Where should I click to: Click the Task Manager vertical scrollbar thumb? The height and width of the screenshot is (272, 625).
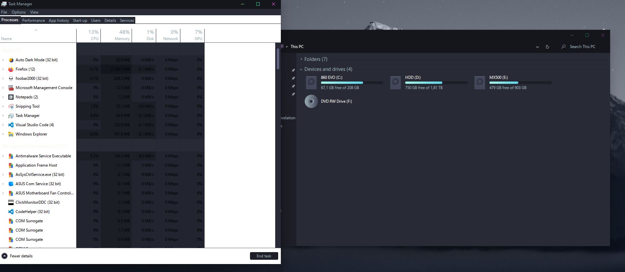[278, 59]
